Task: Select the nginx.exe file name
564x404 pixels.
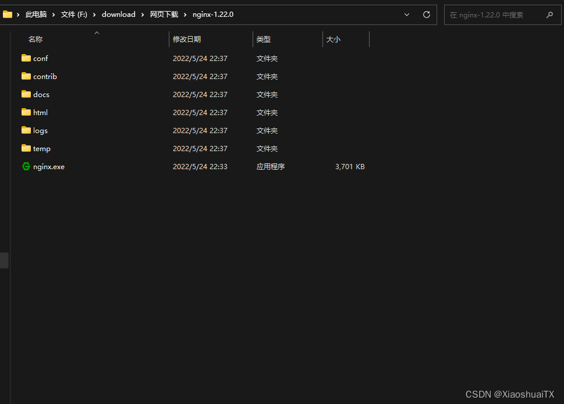Action: tap(49, 167)
